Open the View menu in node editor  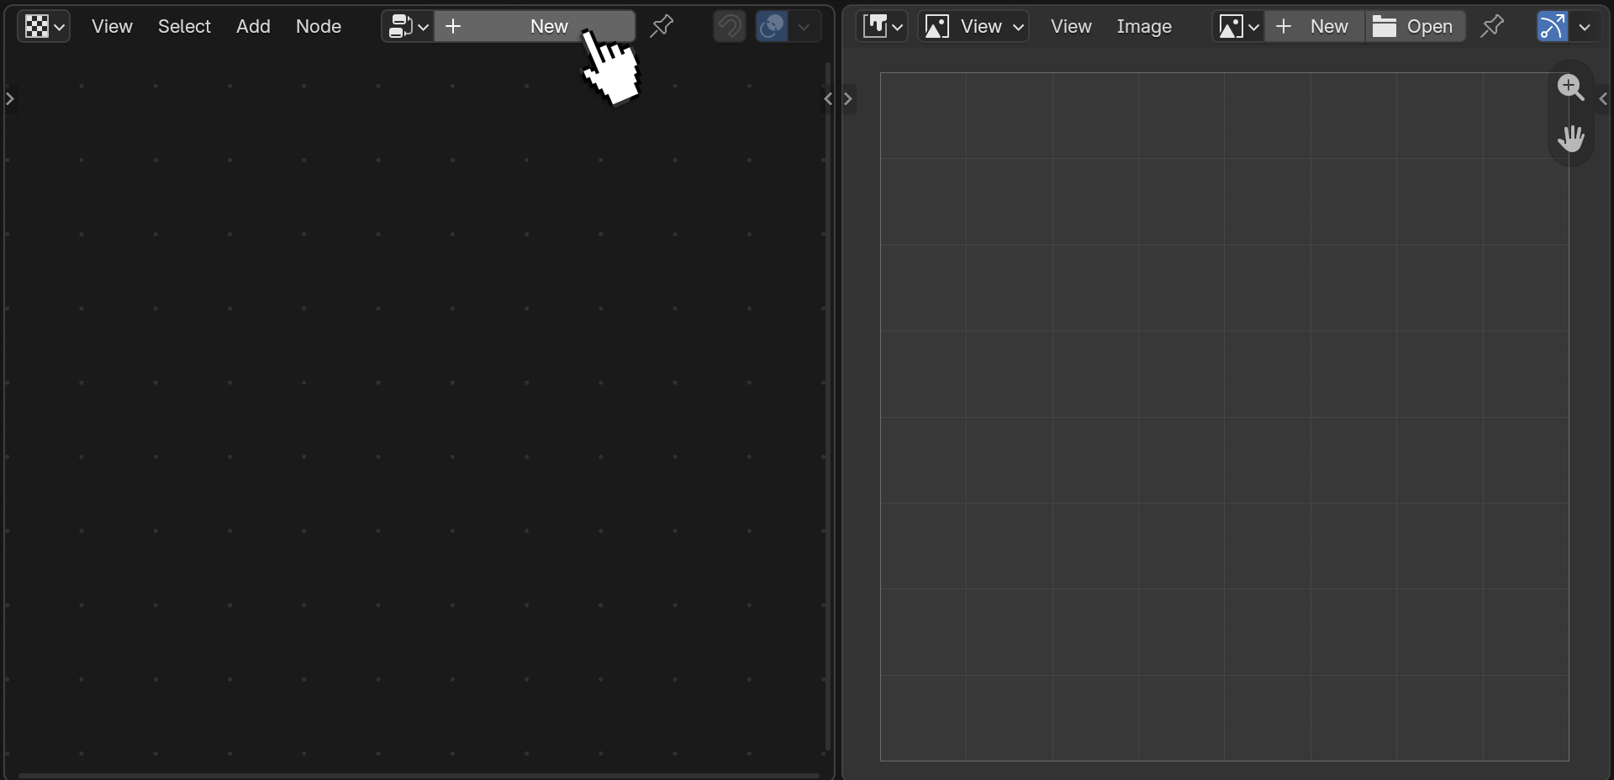click(x=112, y=27)
